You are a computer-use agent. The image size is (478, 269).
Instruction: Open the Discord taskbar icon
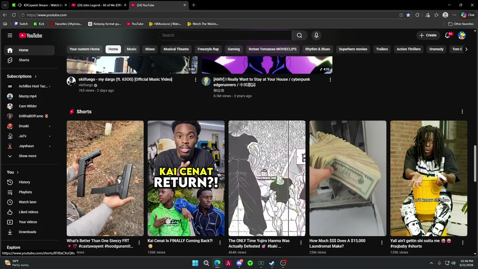[x=239, y=263]
